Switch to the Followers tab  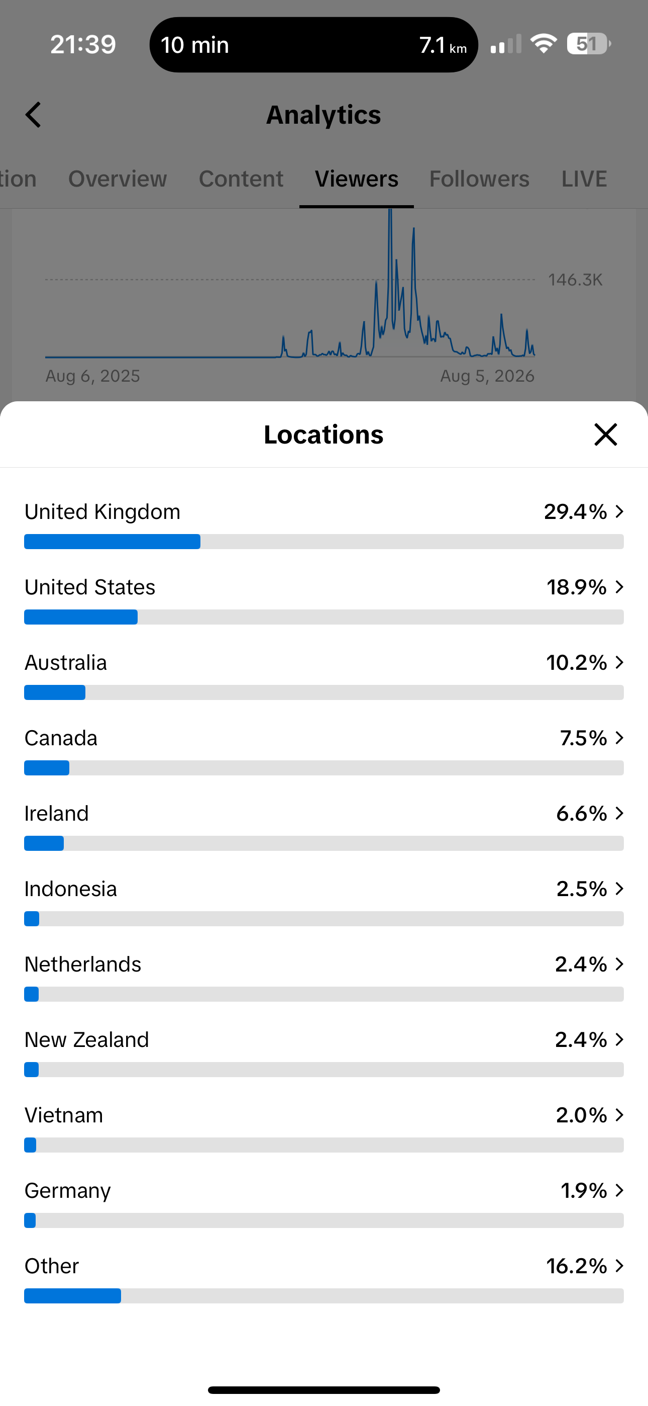click(x=479, y=179)
